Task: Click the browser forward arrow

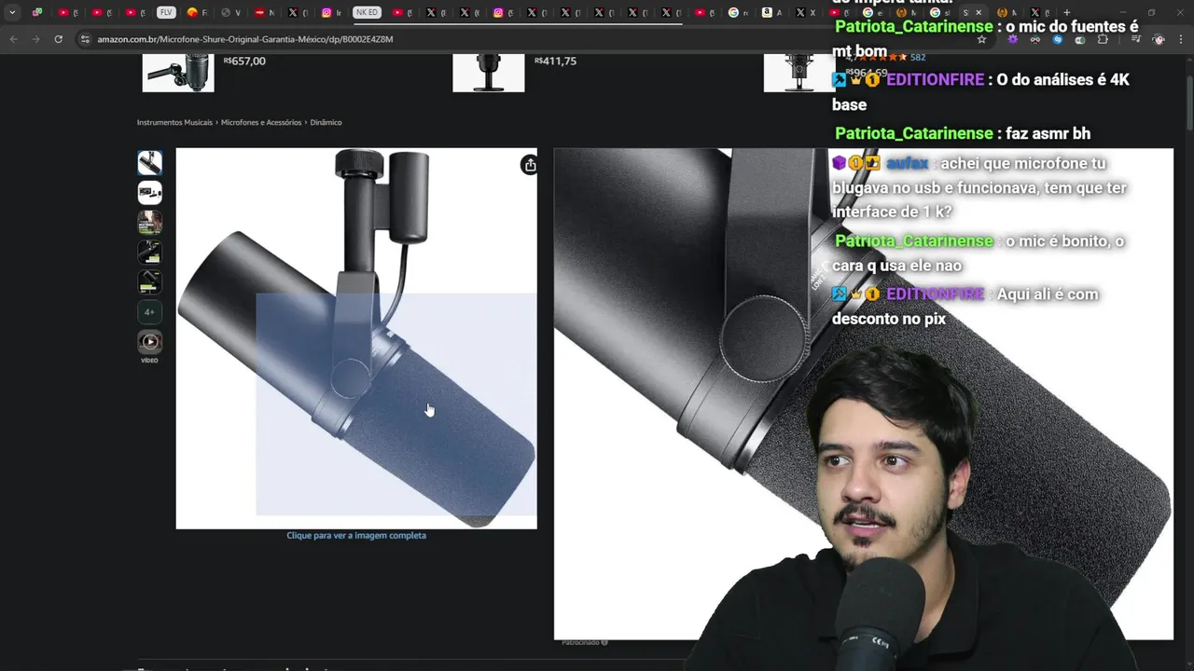Action: point(35,39)
